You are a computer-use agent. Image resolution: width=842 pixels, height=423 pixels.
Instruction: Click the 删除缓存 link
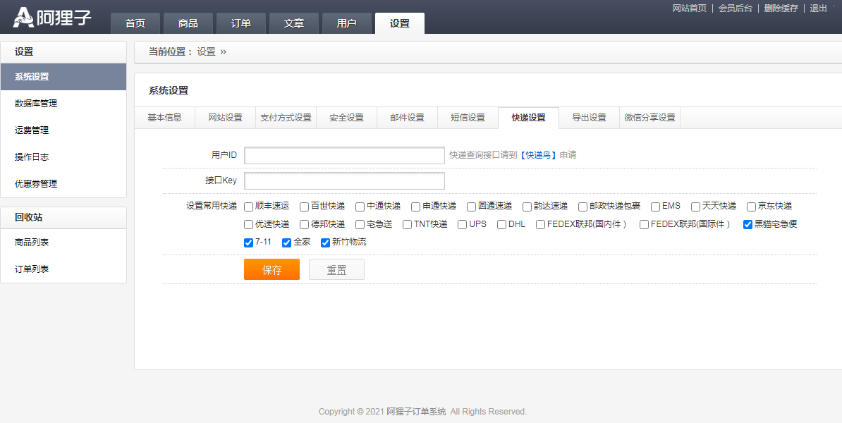[x=781, y=8]
